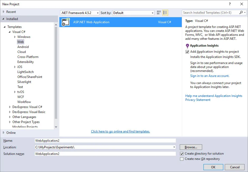Click the OK button

213,167
